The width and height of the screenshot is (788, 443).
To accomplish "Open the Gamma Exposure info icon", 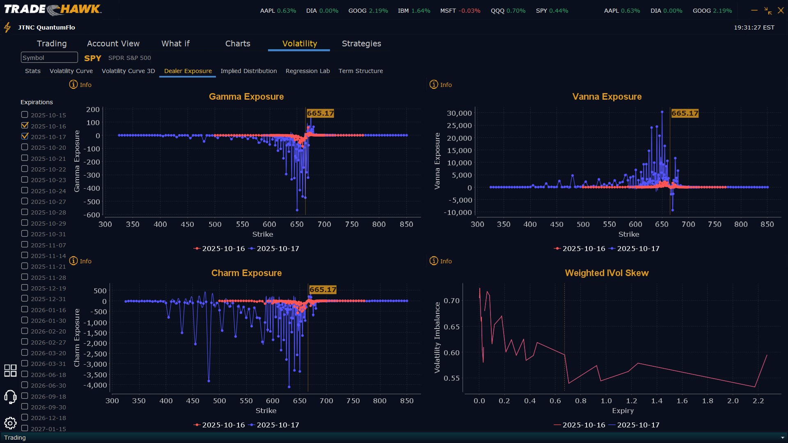I will tap(73, 84).
